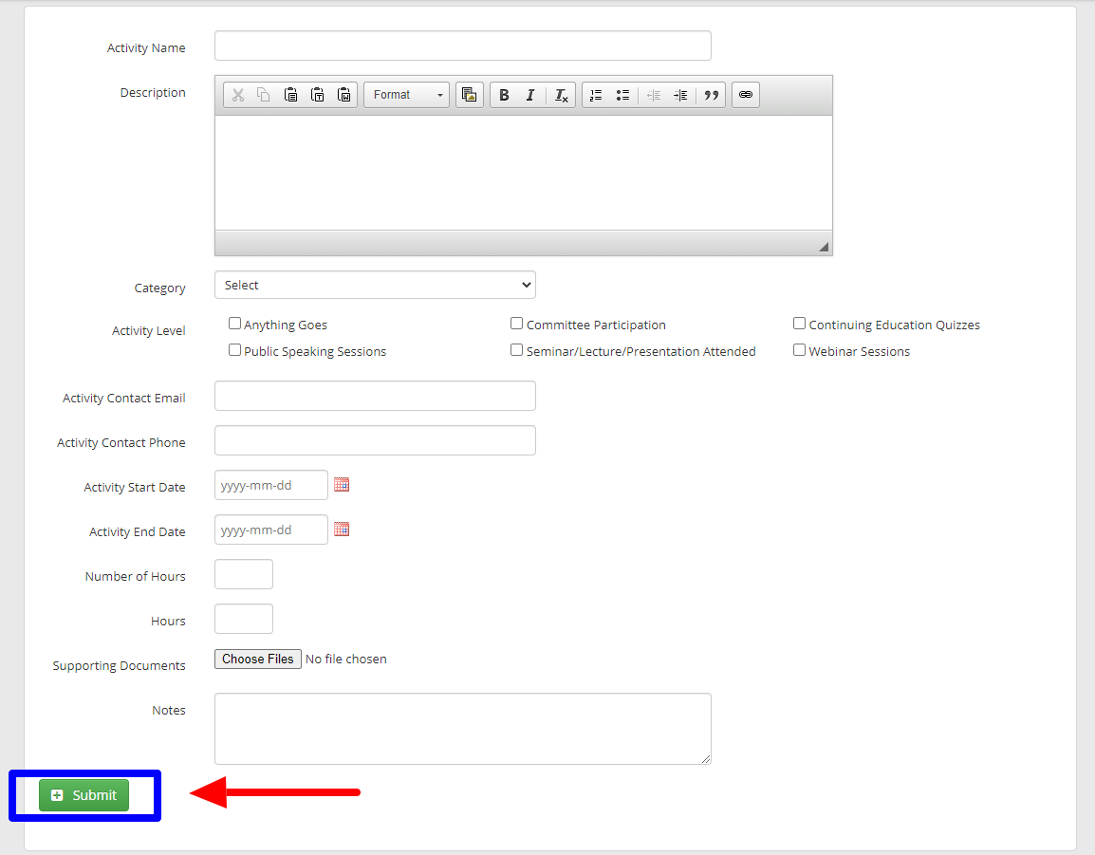Click the insert link icon
This screenshot has width=1095, height=855.
point(746,95)
